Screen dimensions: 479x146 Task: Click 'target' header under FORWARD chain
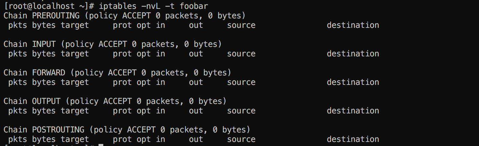pos(75,82)
